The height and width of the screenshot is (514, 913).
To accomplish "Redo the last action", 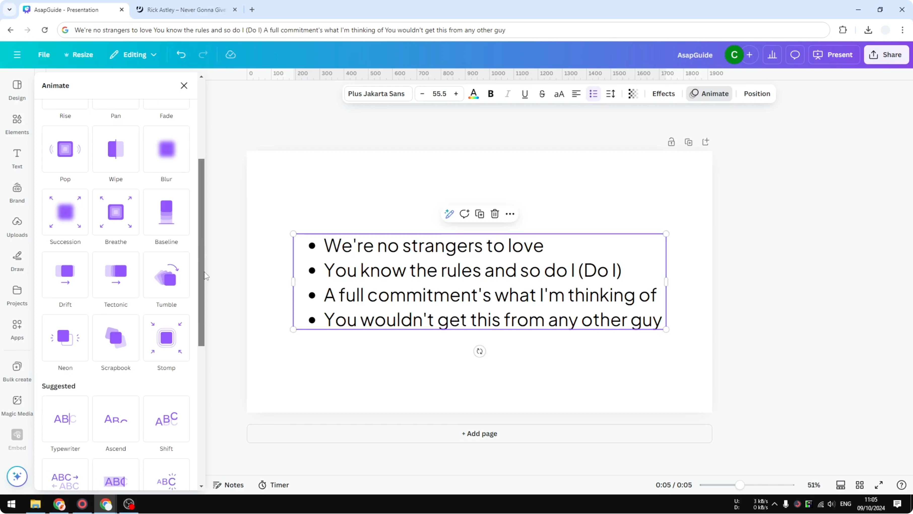I will [203, 55].
